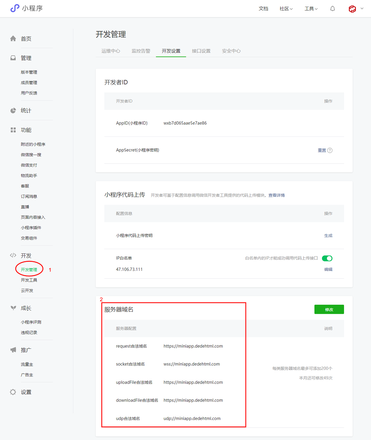Click the 查看详情 link

click(276, 195)
